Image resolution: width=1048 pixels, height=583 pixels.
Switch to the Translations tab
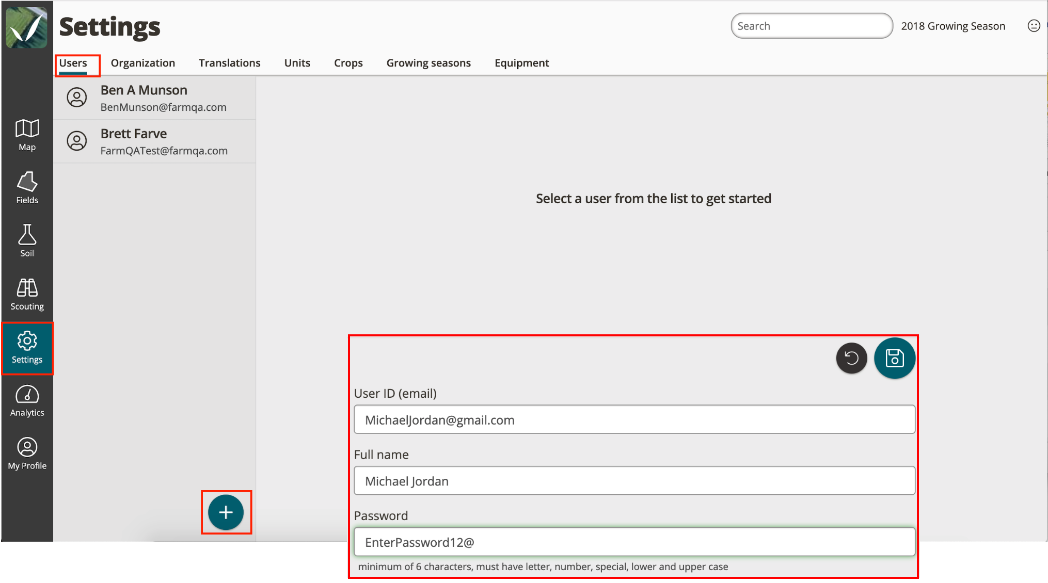coord(230,63)
